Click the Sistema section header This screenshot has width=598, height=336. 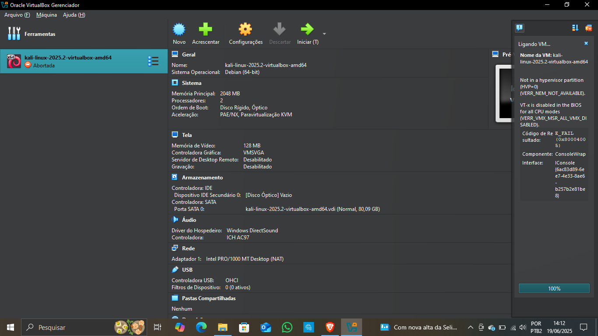pyautogui.click(x=192, y=83)
